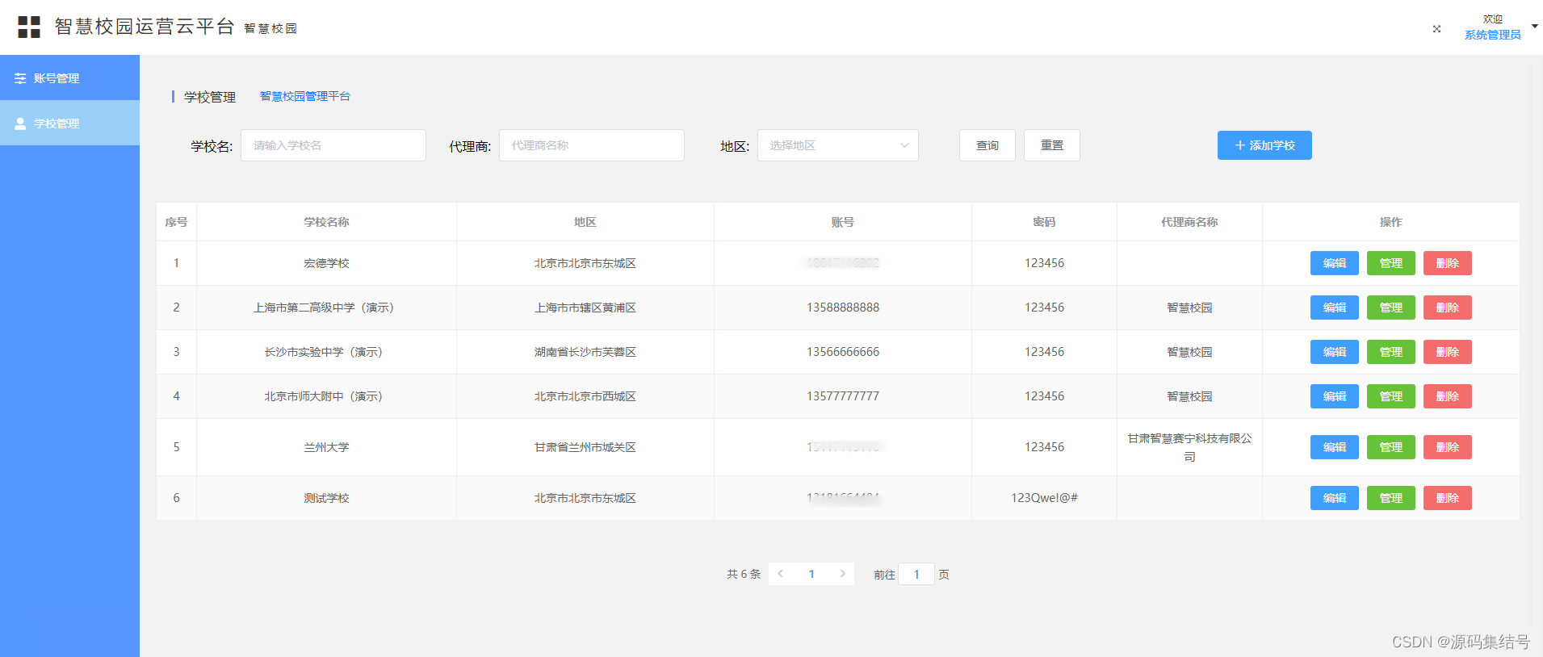Delete 北京市师大附中 row

(x=1448, y=396)
